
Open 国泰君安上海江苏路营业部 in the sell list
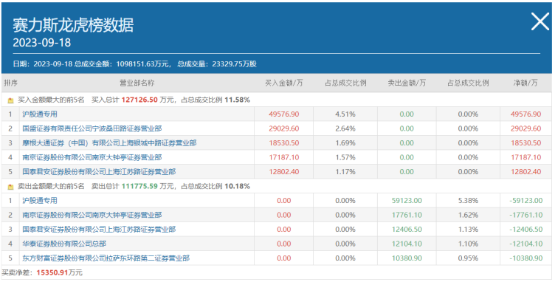pyautogui.click(x=99, y=230)
